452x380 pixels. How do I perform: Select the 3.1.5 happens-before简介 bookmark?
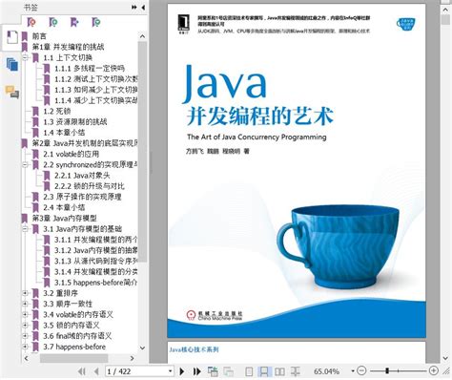tap(95, 283)
